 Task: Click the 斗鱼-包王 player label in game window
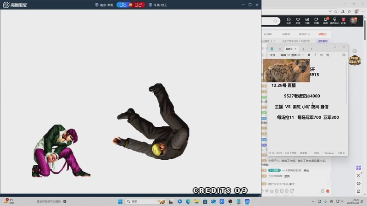point(158,5)
